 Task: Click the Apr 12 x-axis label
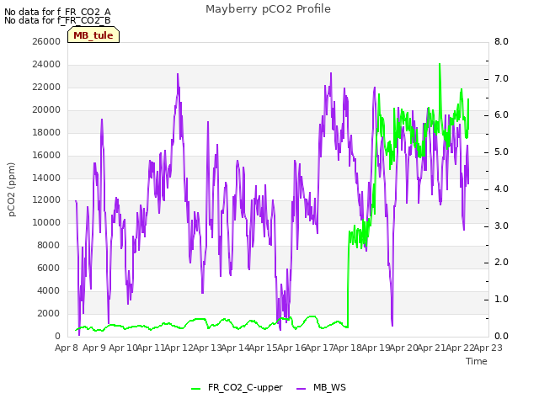tap(179, 348)
